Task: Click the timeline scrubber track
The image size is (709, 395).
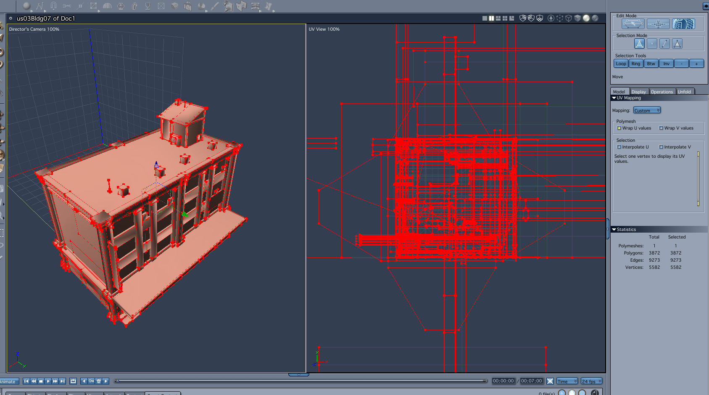Action: click(x=300, y=381)
